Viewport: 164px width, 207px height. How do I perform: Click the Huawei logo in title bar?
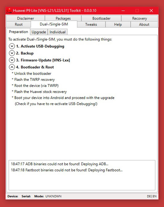(9, 10)
